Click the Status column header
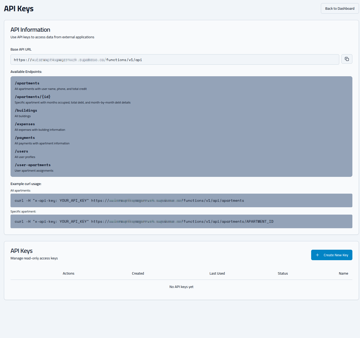This screenshot has width=360, height=338. pyautogui.click(x=283, y=273)
